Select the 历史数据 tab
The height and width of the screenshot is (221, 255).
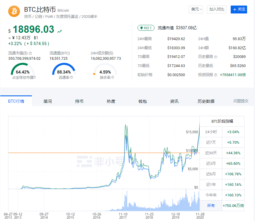206,101
